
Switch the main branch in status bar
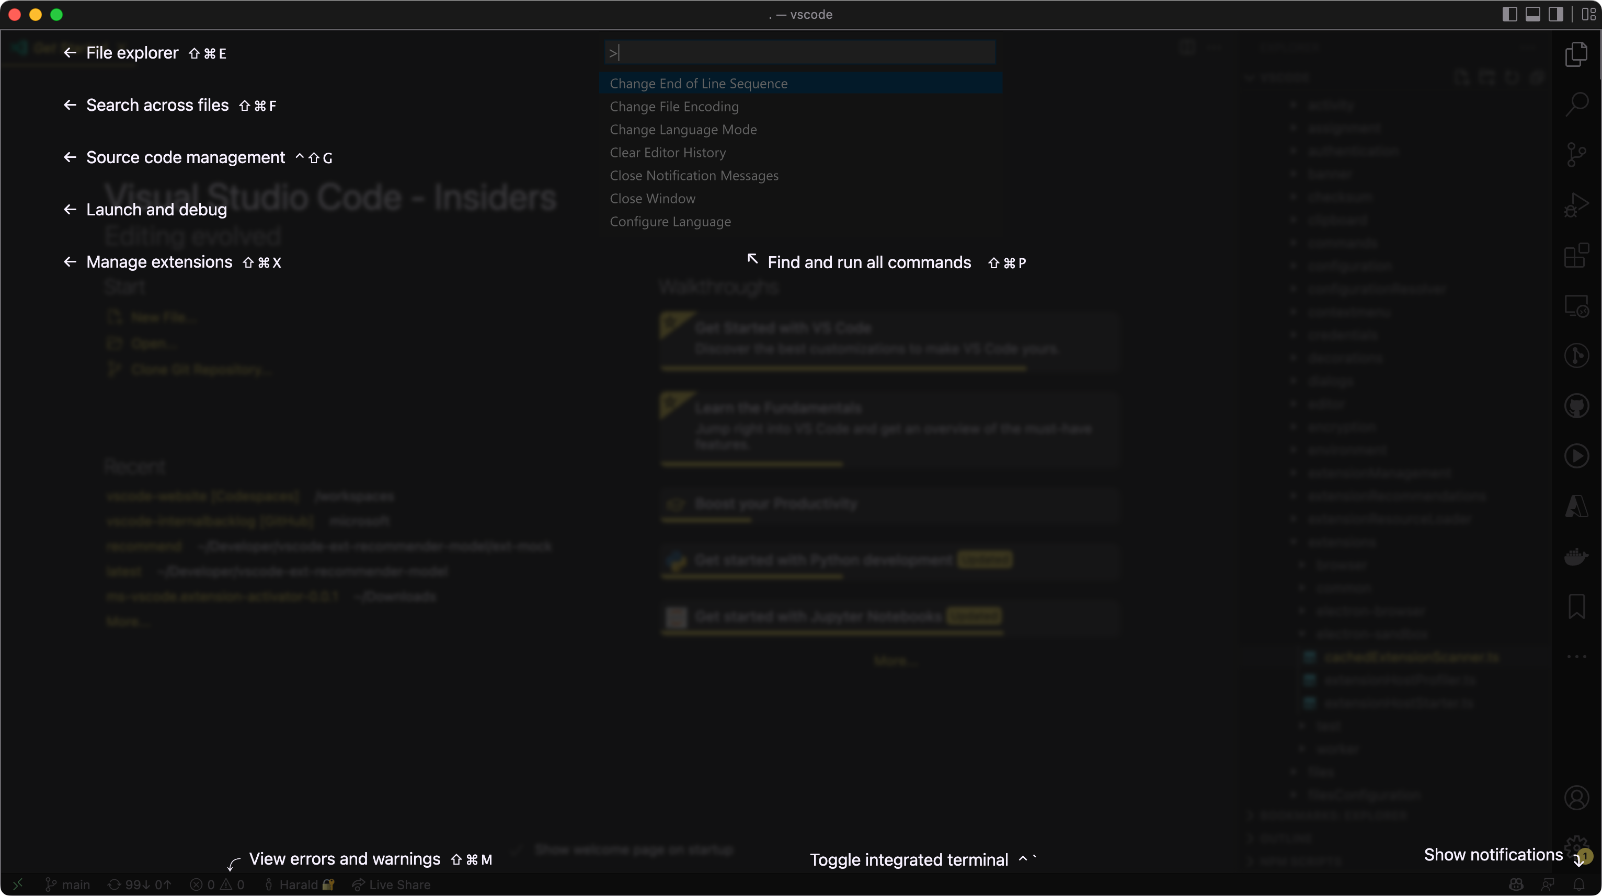click(x=68, y=884)
